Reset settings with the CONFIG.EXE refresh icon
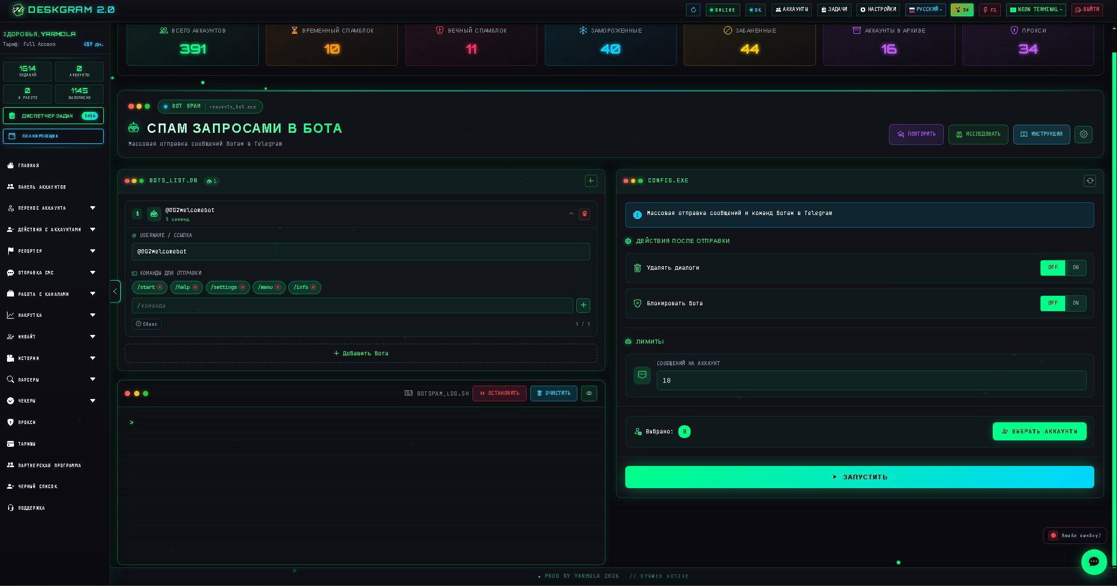Viewport: 1117px width, 586px height. point(1090,181)
